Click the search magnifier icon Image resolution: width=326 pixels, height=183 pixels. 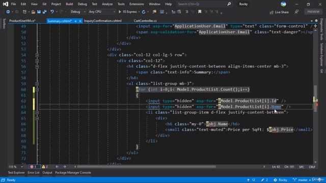229,4
